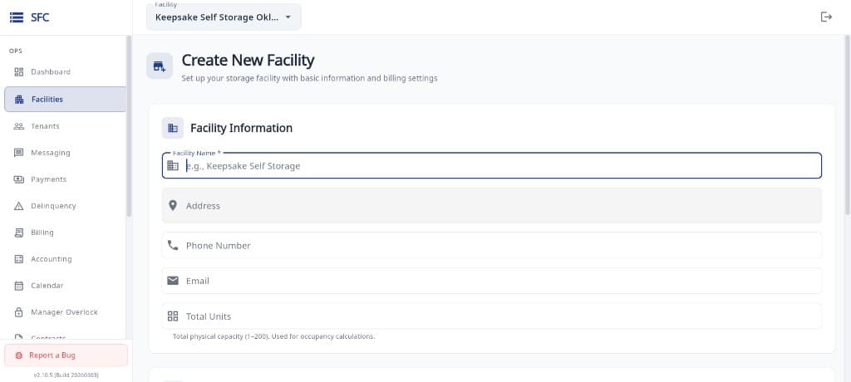Toggle the hamburger menu icon beside SFC
This screenshot has width=851, height=382.
click(x=17, y=17)
